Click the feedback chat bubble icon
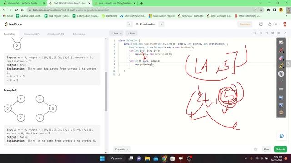The width and height of the screenshot is (291, 163). [281, 136]
